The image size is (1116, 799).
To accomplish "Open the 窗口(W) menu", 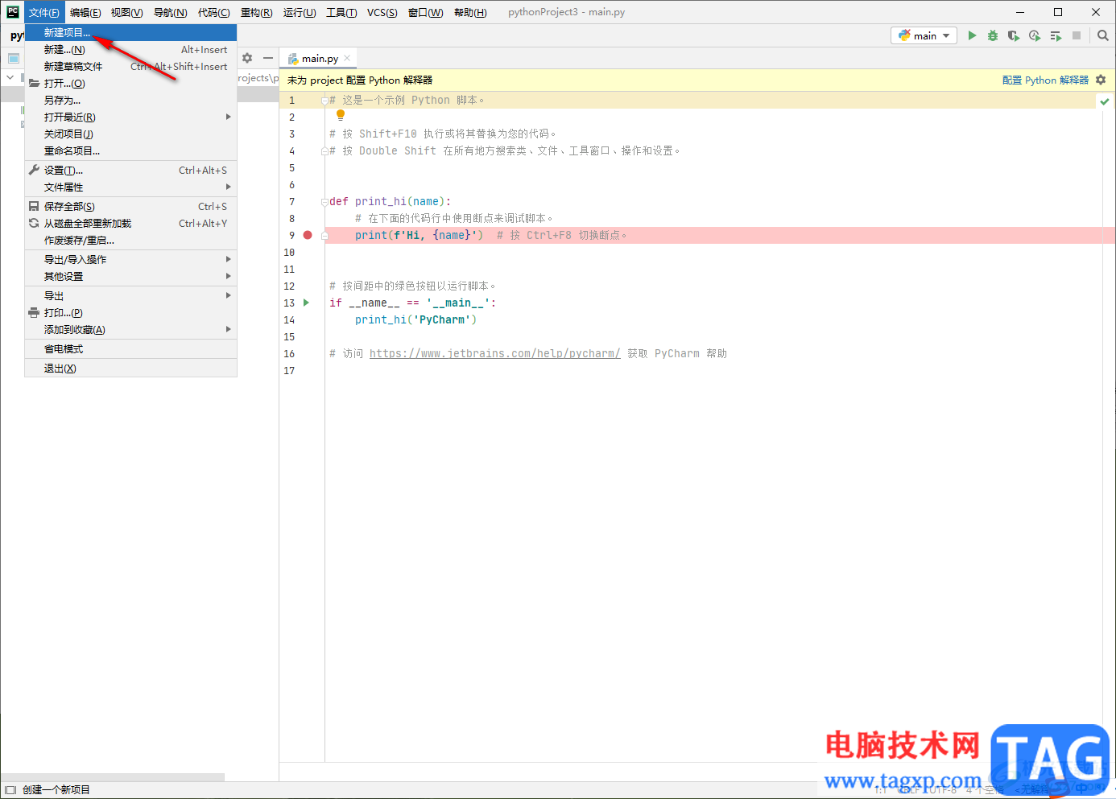I will [425, 12].
